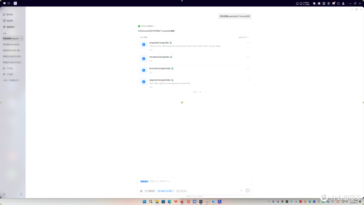
Task: Open the apps grid icon in input bar
Action: coord(141,191)
